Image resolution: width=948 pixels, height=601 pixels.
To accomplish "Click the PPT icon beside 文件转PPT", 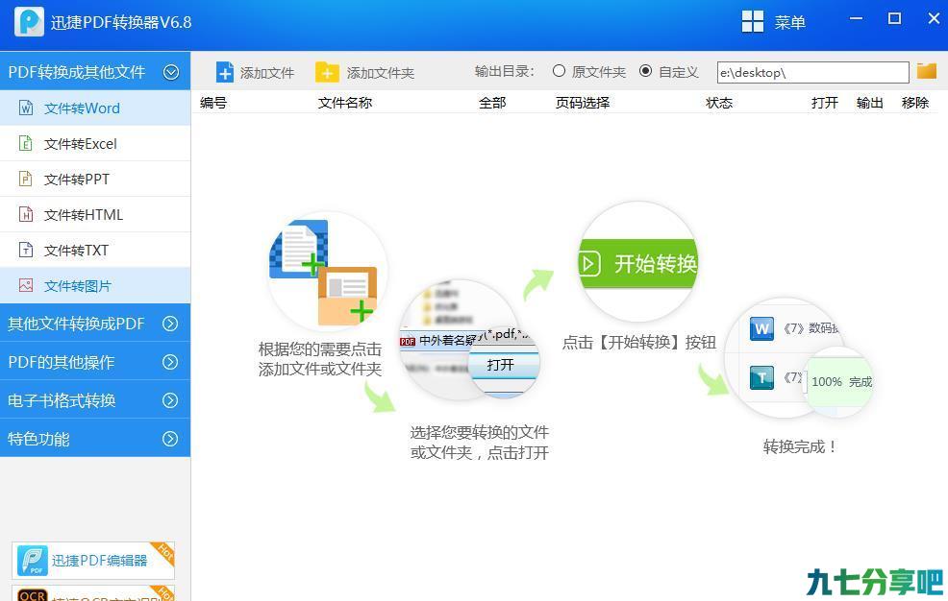I will (x=25, y=180).
